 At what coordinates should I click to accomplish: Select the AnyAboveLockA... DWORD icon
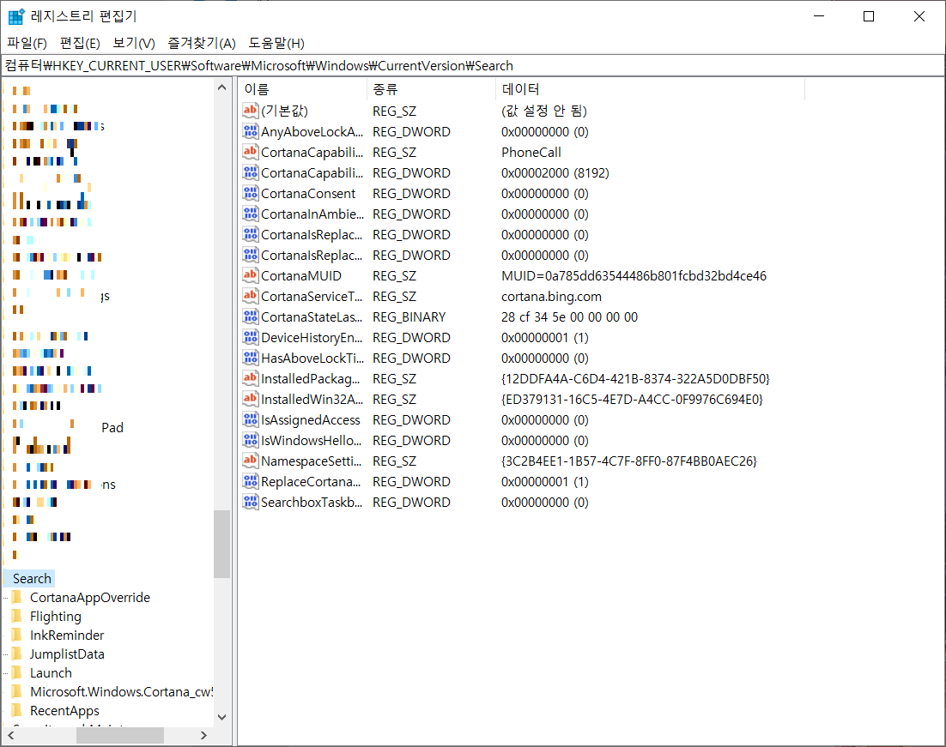[251, 131]
